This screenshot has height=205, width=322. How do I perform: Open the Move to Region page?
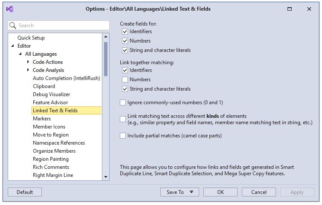pos(50,135)
